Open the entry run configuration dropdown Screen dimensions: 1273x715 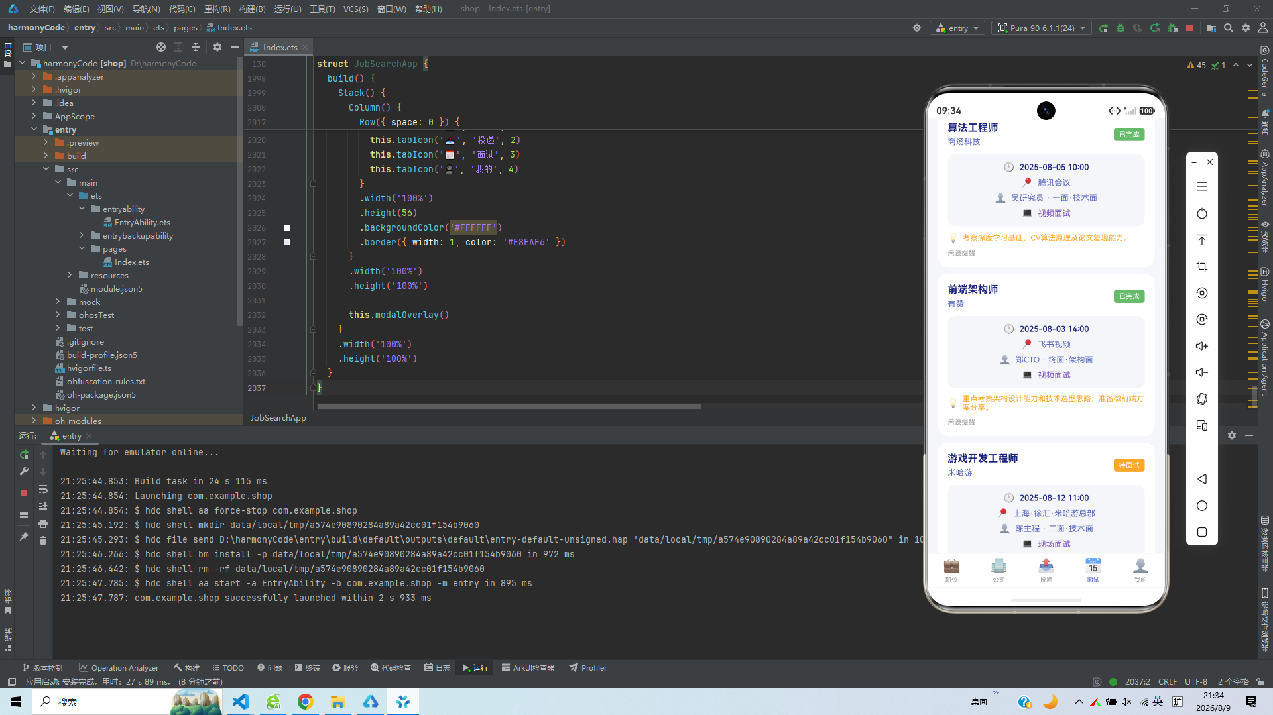(x=958, y=28)
